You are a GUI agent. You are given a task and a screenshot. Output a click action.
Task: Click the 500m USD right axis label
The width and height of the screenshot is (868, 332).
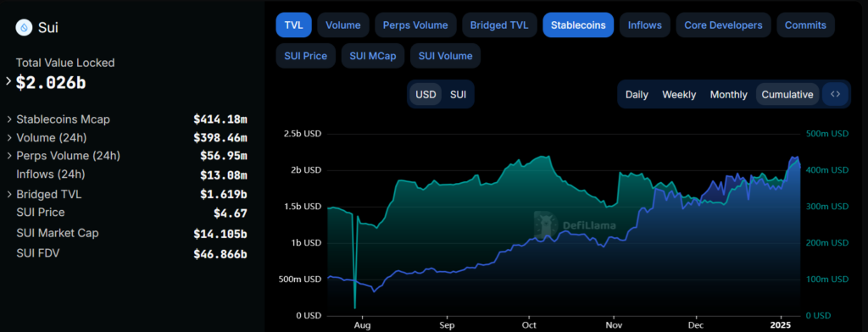point(826,134)
